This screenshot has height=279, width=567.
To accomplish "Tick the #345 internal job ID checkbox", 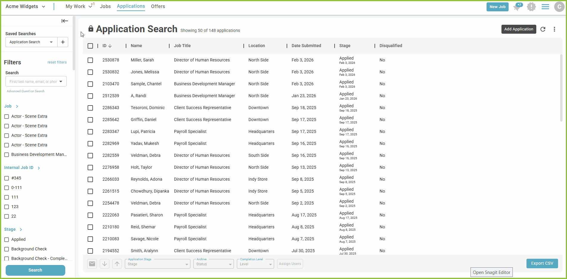I will (x=7, y=178).
